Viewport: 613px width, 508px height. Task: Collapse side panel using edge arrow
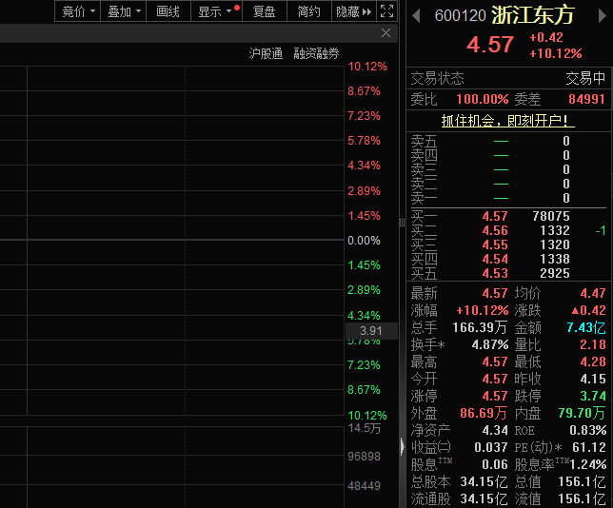click(402, 446)
